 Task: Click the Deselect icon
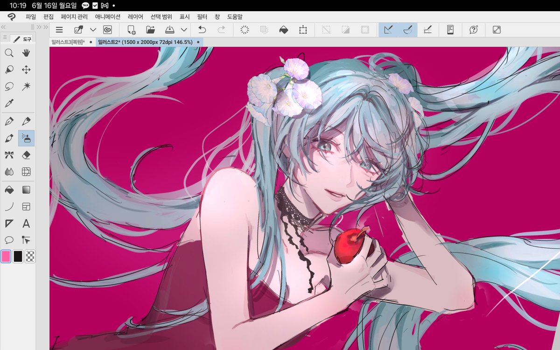[x=326, y=30]
